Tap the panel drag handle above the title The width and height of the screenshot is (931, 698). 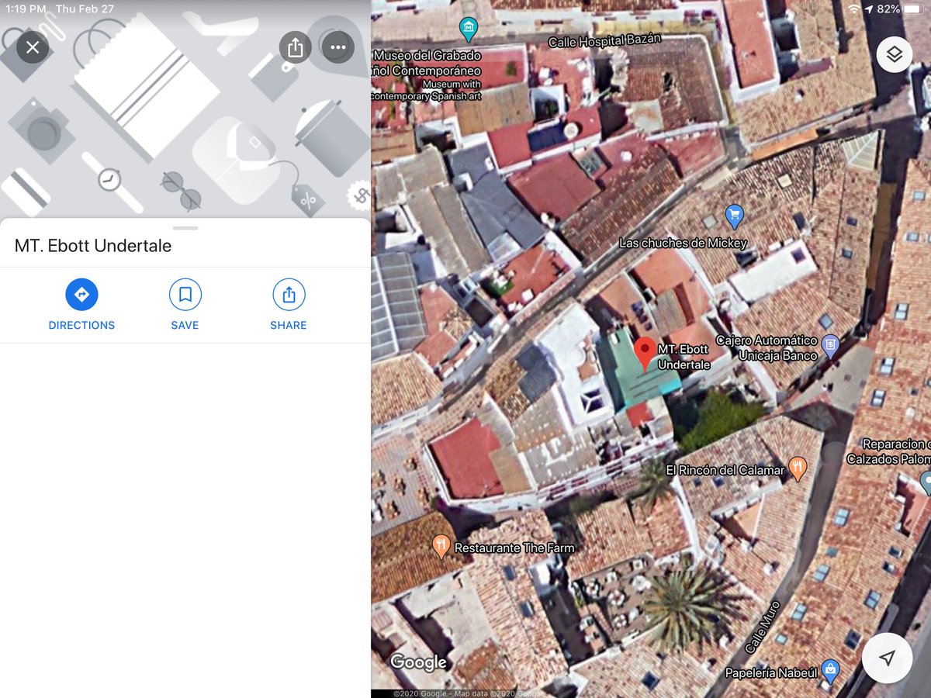click(x=185, y=228)
